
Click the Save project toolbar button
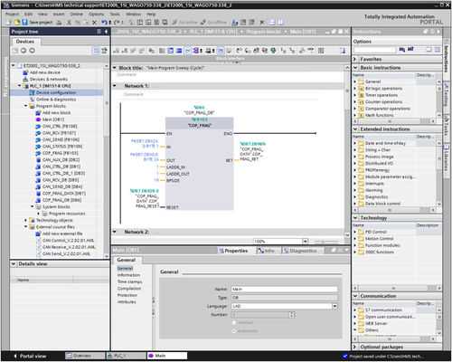[37, 22]
